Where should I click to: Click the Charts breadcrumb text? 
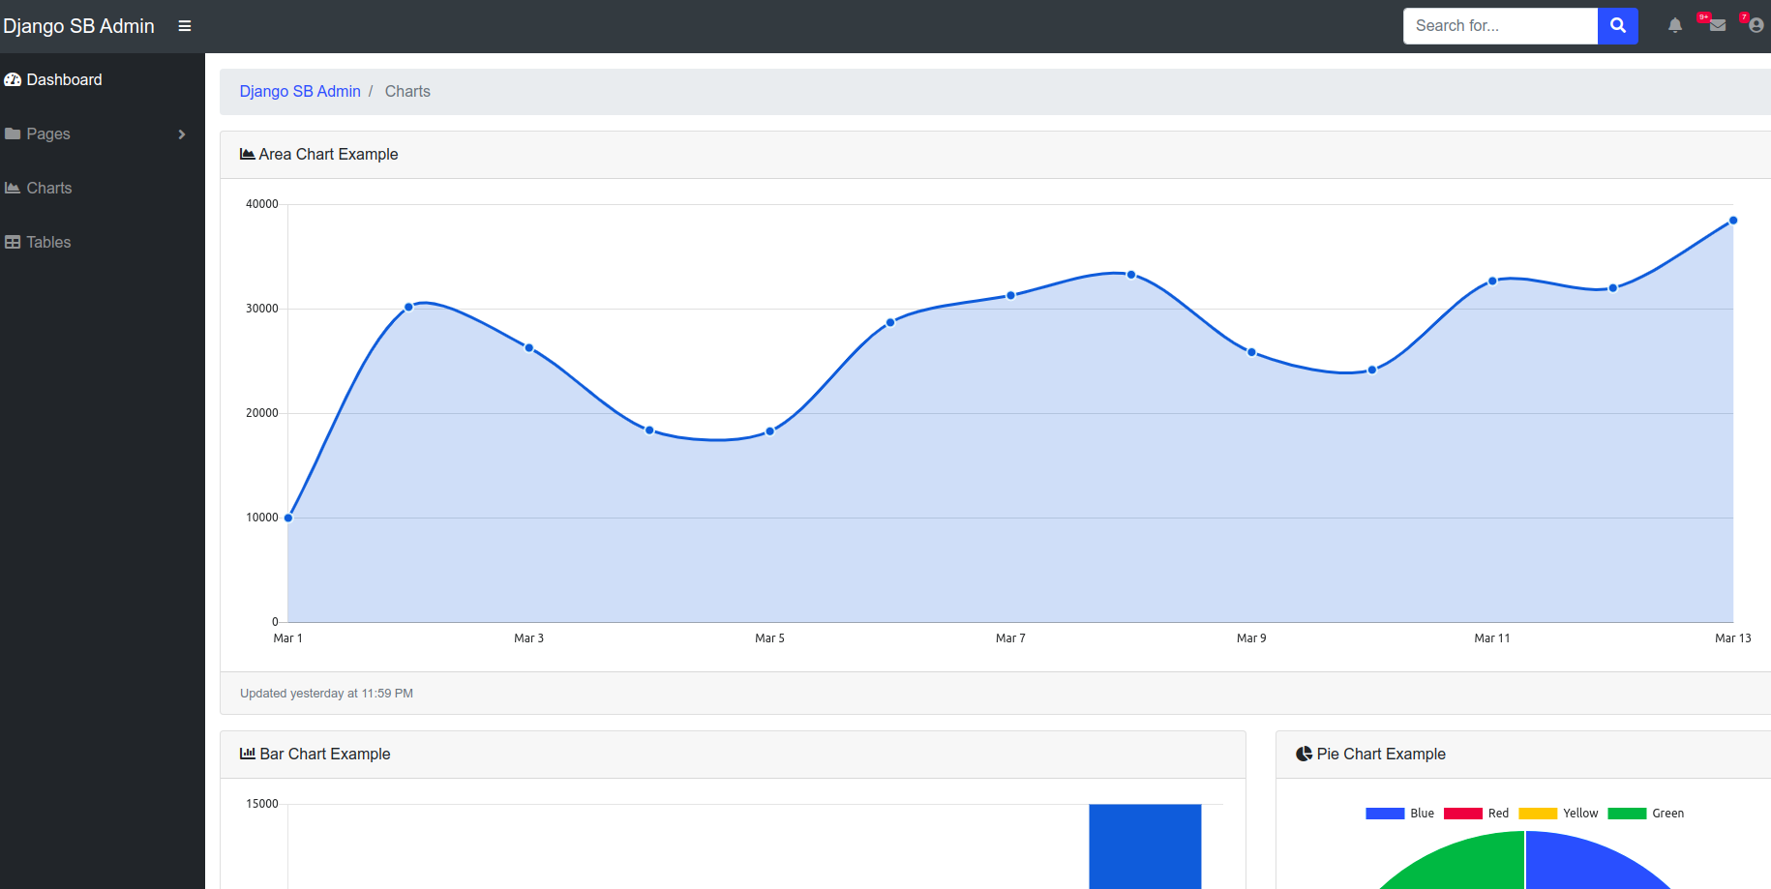[407, 91]
